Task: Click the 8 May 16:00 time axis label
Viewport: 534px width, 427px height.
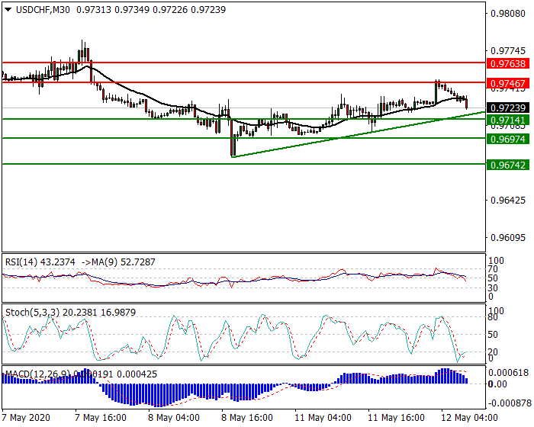Action: (247, 417)
